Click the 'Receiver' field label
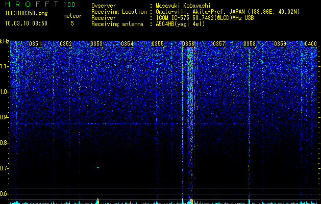This screenshot has width=321, height=204. (104, 18)
